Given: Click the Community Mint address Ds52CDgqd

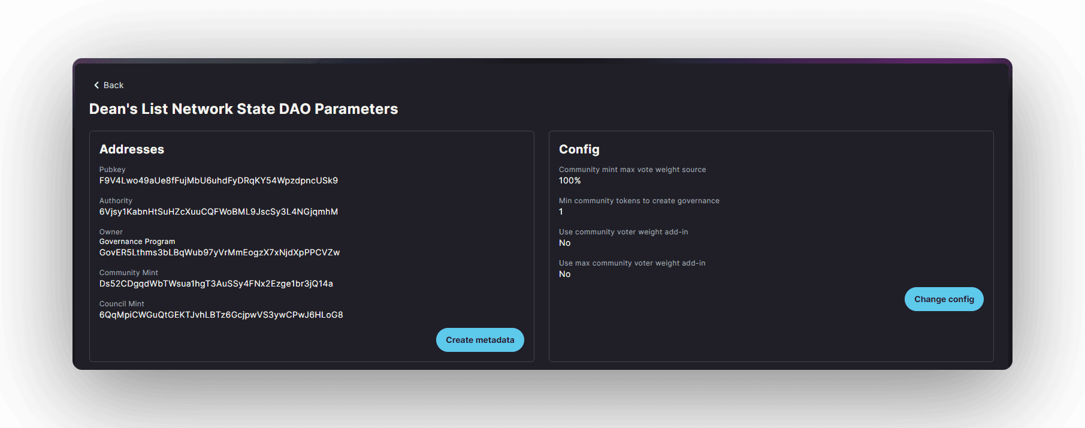Looking at the screenshot, I should [216, 284].
